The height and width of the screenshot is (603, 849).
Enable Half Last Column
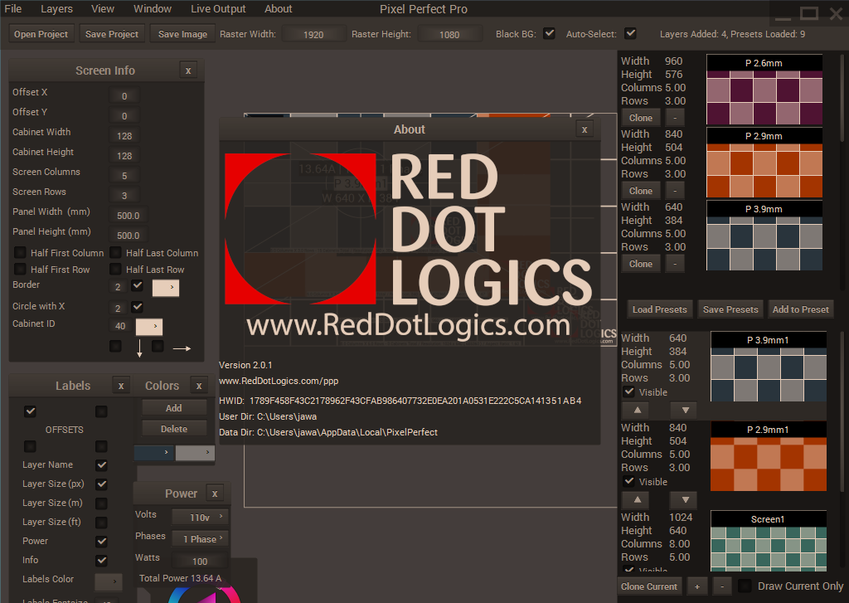(115, 252)
